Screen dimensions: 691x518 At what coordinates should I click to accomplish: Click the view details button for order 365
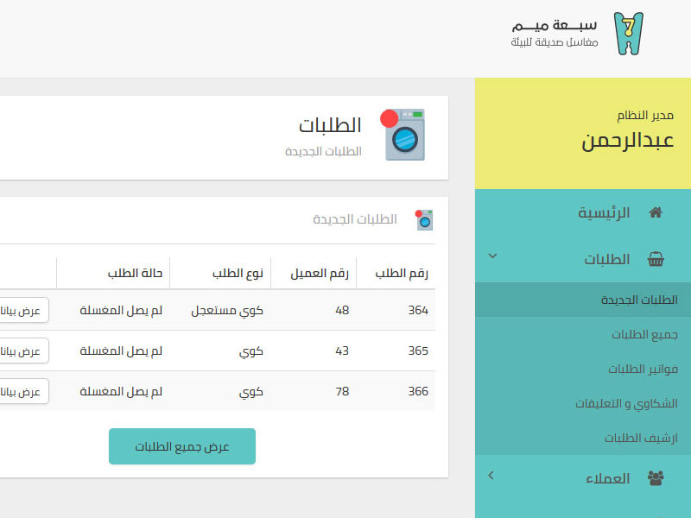pyautogui.click(x=22, y=351)
